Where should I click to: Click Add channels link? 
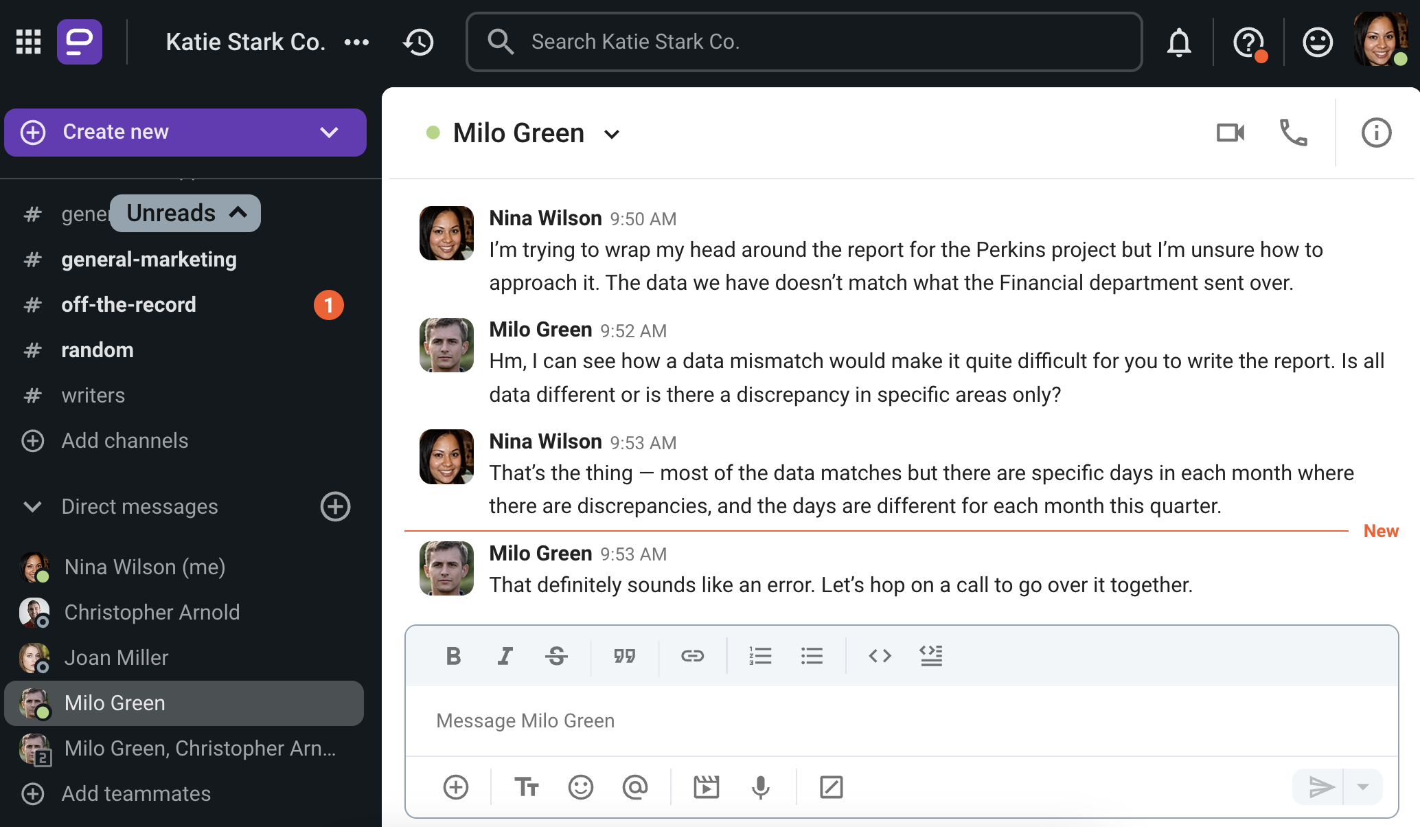coord(125,440)
